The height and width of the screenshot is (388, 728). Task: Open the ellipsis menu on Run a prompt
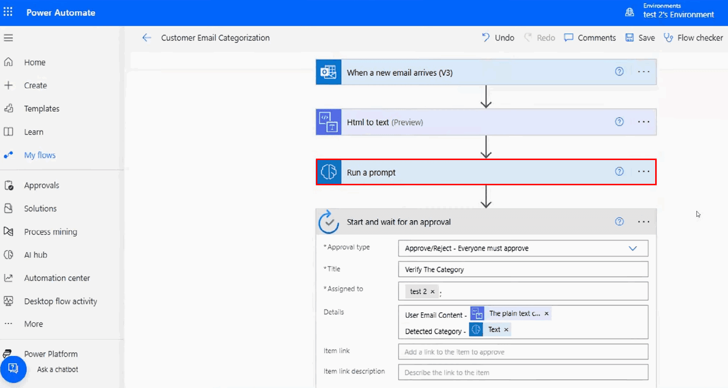coord(644,172)
